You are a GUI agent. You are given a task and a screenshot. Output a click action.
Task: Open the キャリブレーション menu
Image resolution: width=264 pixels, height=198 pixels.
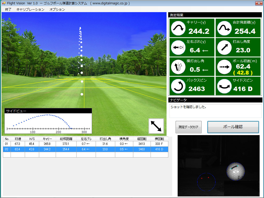[x=30, y=10]
